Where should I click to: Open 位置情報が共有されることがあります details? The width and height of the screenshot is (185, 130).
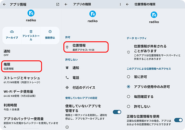click(154, 52)
